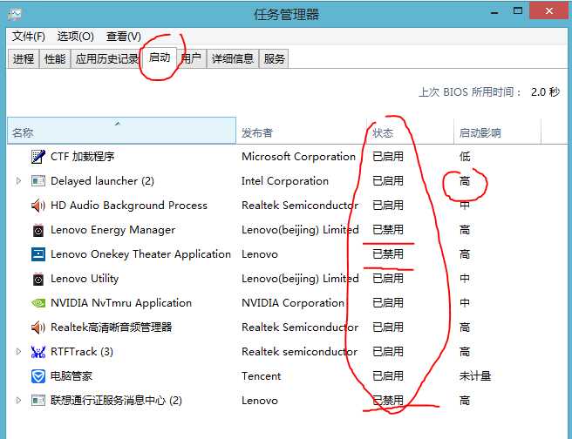The width and height of the screenshot is (572, 439).
Task: Click 已禁用 status of Lenovo Onekey Theater
Action: tap(388, 254)
